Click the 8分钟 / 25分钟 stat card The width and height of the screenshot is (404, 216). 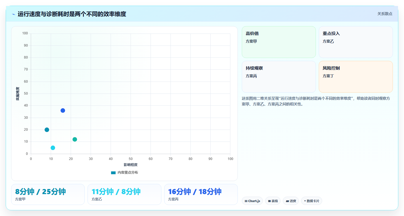[x=48, y=194]
